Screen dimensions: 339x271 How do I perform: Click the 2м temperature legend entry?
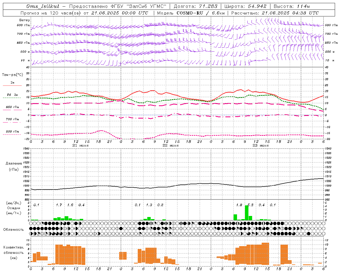12,83
